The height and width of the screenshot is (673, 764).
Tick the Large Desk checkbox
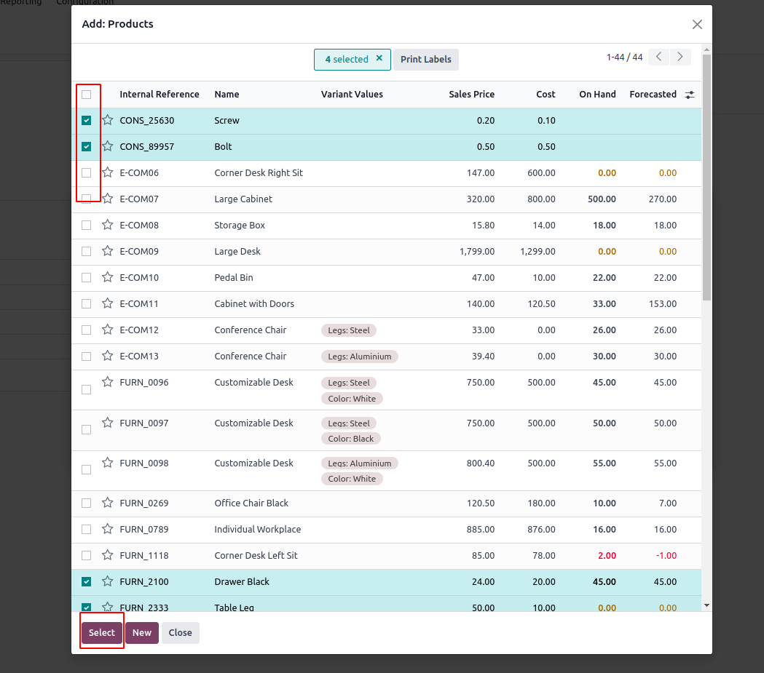click(x=86, y=252)
